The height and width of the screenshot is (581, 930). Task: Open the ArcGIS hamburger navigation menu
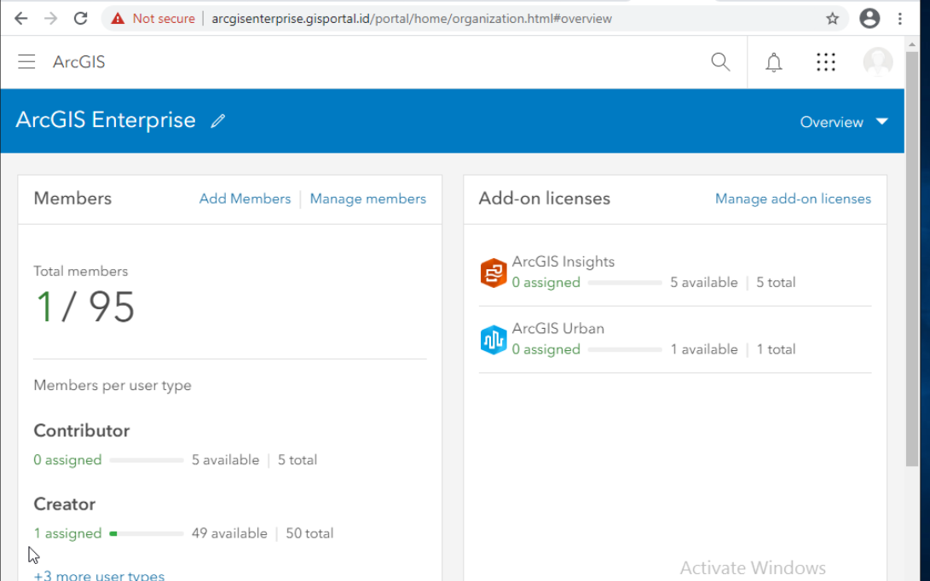coord(26,61)
